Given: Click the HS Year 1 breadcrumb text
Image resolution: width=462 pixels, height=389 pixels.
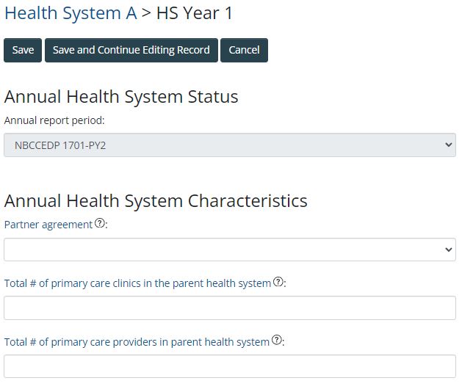Looking at the screenshot, I should coord(195,13).
